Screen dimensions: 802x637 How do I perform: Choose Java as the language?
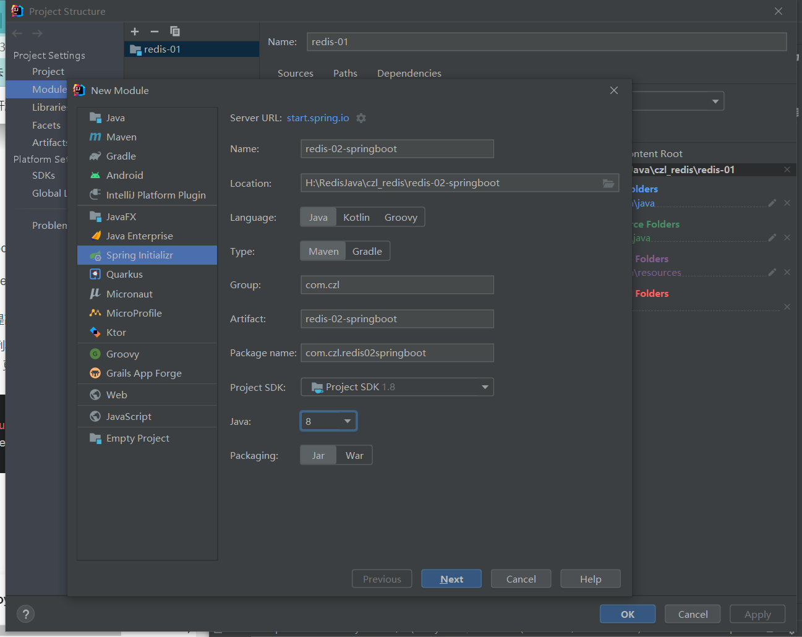coord(318,217)
